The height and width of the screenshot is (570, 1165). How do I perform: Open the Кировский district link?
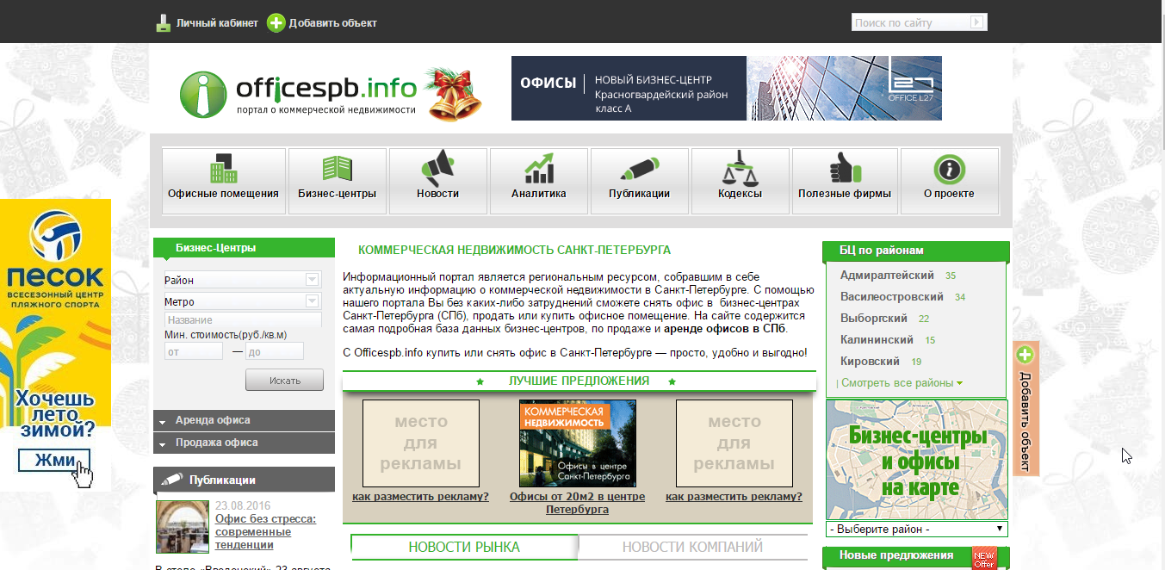point(870,362)
